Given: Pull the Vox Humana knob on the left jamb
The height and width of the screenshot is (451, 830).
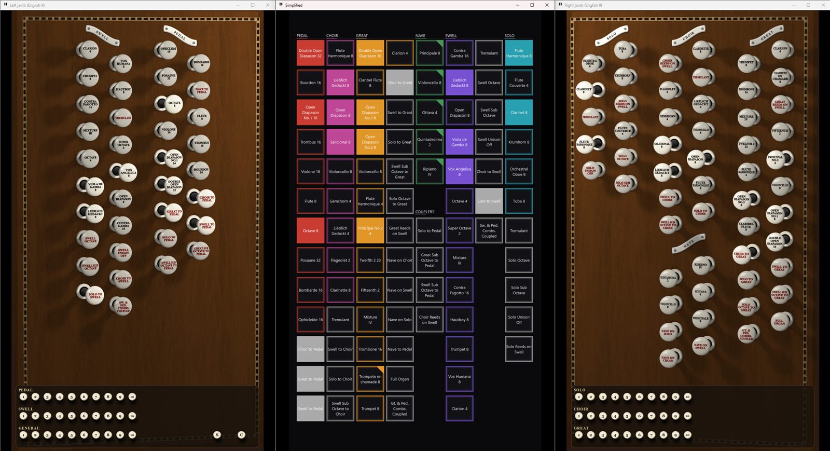Looking at the screenshot, I should 123,63.
